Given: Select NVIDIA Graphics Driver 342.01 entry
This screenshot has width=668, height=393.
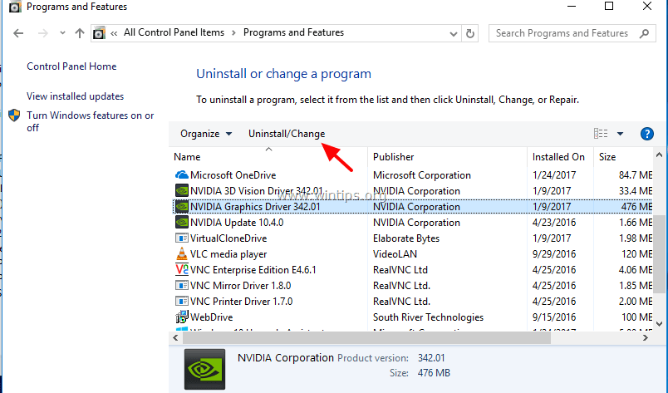Looking at the screenshot, I should pos(255,207).
